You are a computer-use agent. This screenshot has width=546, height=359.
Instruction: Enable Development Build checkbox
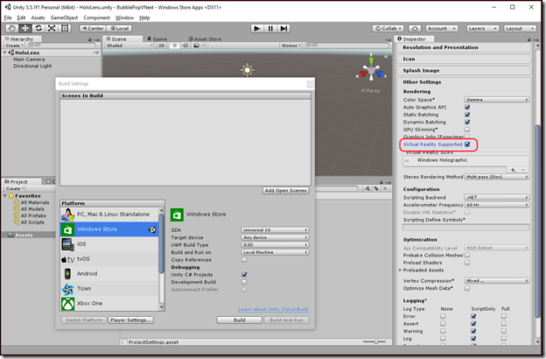coord(244,282)
